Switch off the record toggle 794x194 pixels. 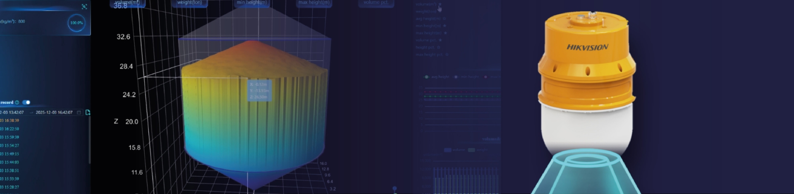coord(26,102)
